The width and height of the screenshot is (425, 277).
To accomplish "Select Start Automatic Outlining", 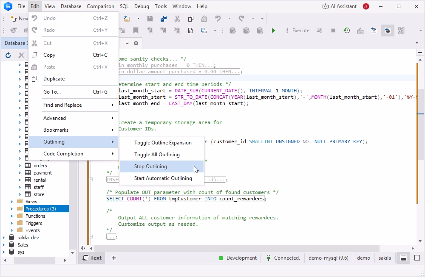I will (x=161, y=178).
